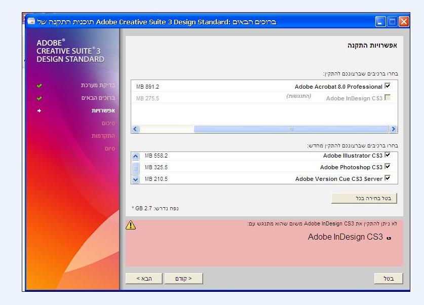424x305 pixels.
Task: Uncheck the Adobe Photoshop CS3 checkbox
Action: (x=388, y=166)
